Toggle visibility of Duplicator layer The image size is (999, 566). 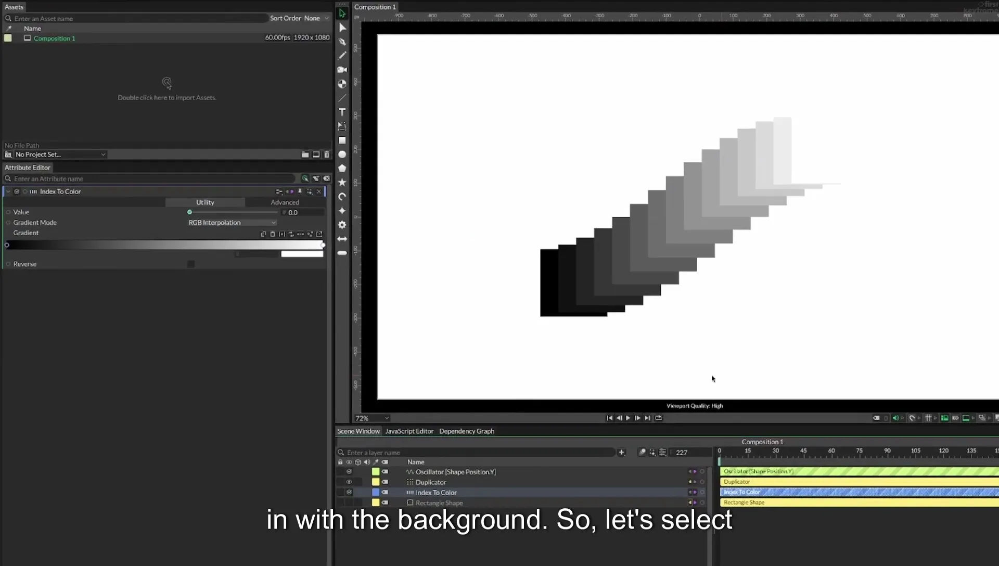[x=349, y=482]
